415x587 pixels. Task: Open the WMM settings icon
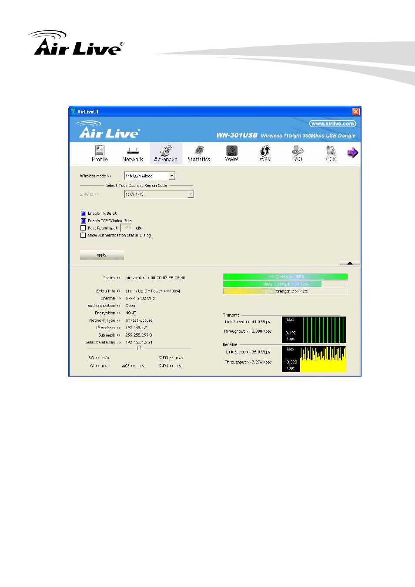coord(232,153)
